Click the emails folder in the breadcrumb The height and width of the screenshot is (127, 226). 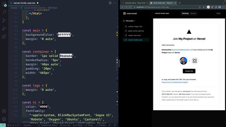coord(14,8)
